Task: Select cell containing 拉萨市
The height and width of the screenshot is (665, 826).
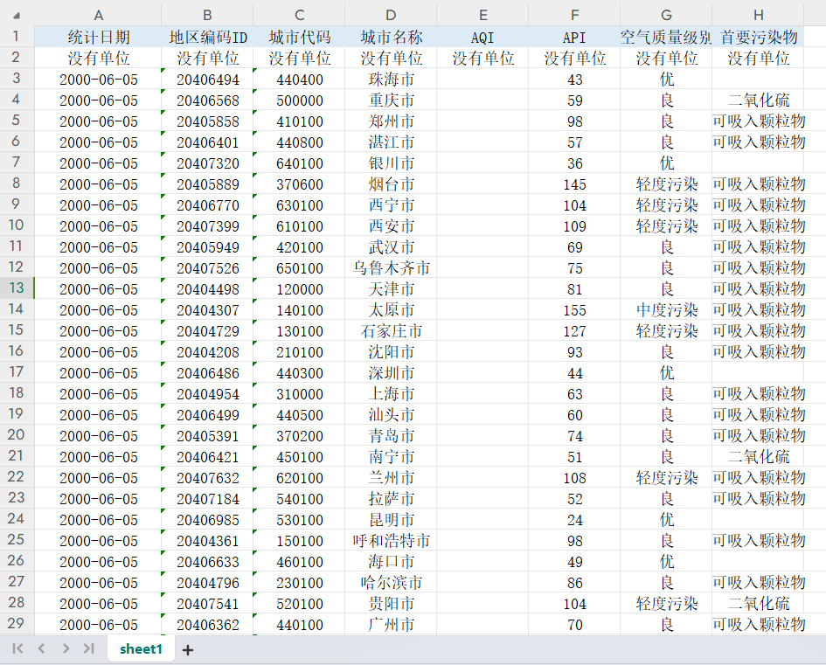Action: 391,498
